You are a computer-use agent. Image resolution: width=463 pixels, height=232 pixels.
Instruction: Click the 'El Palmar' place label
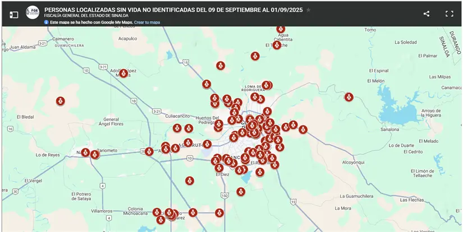click(x=427, y=55)
